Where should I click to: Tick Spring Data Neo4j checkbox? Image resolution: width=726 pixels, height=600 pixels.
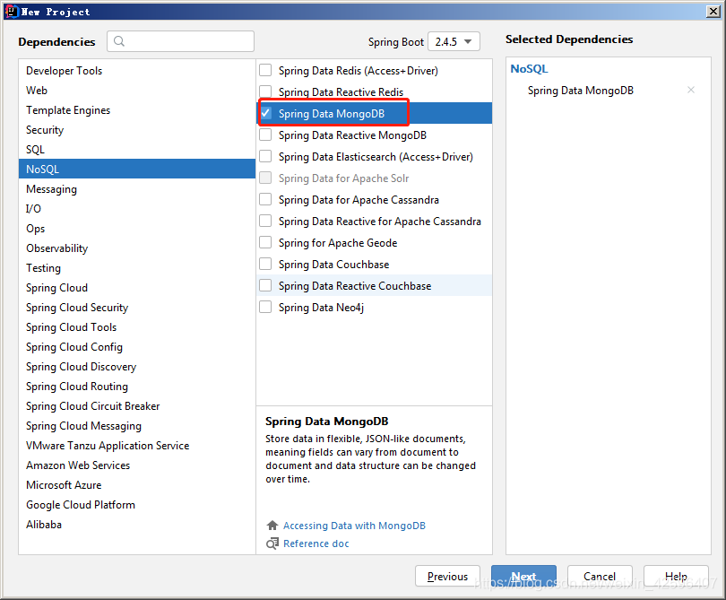pyautogui.click(x=265, y=308)
